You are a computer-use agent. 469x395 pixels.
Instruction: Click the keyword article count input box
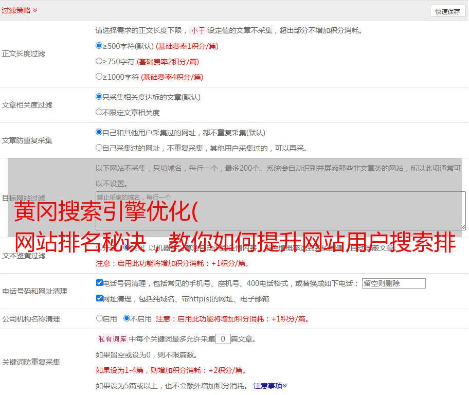[x=223, y=339]
